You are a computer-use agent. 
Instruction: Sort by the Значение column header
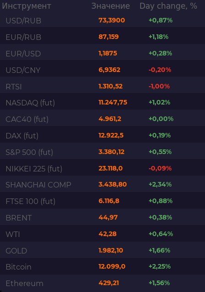[111, 6]
